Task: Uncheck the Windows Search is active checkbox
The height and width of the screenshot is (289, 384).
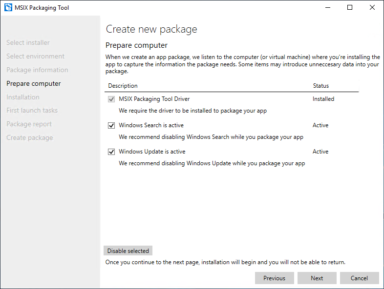Action: coord(111,125)
